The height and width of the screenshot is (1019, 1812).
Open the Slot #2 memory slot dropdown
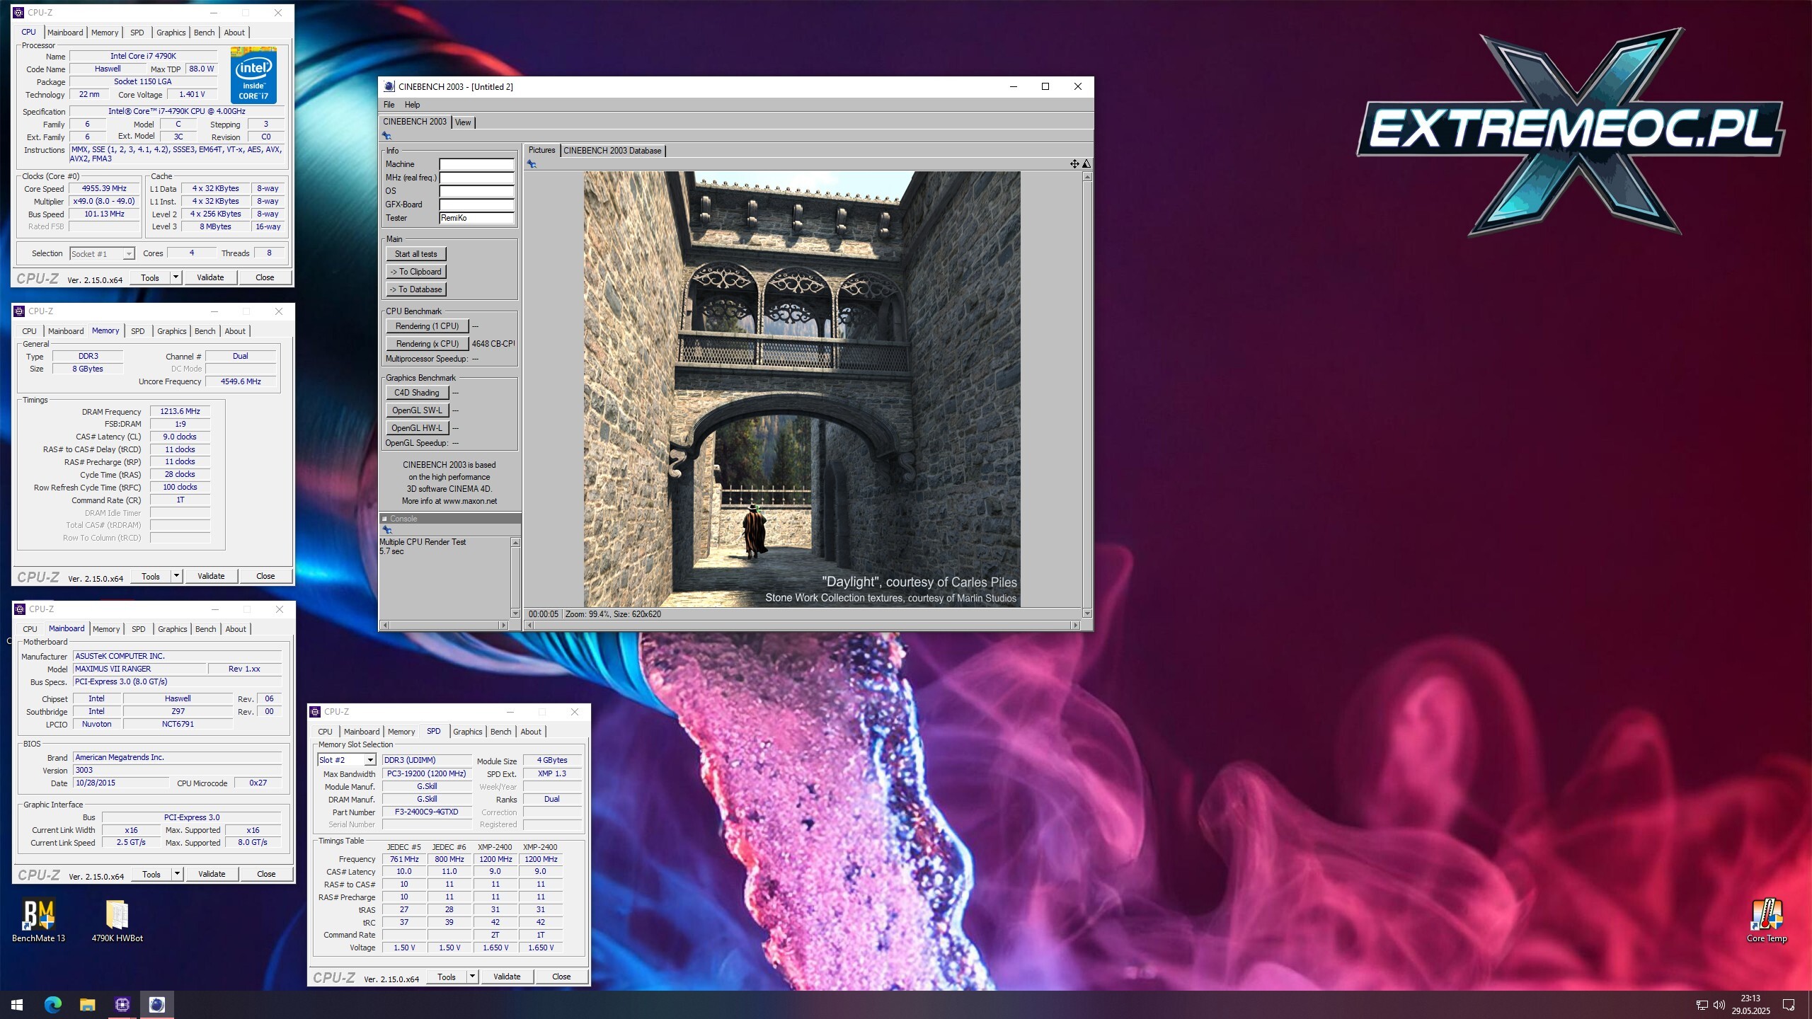369,760
